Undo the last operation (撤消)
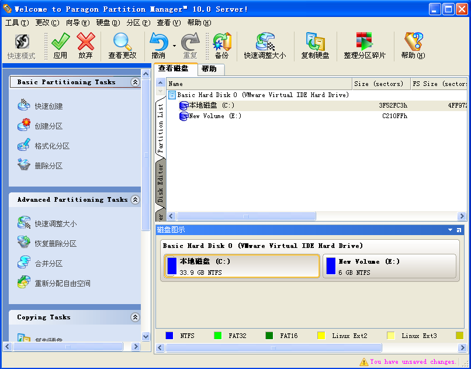Image resolution: width=471 pixels, height=369 pixels. [158, 42]
